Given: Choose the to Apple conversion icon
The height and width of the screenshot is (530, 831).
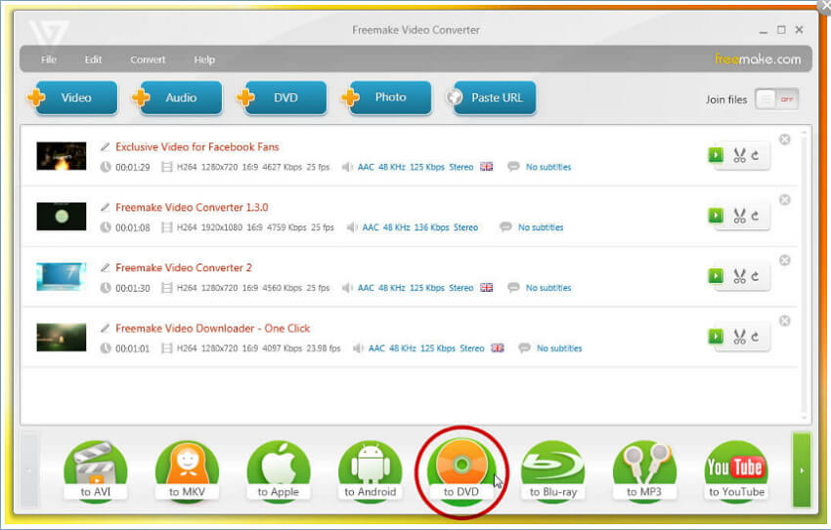Looking at the screenshot, I should pos(279,470).
